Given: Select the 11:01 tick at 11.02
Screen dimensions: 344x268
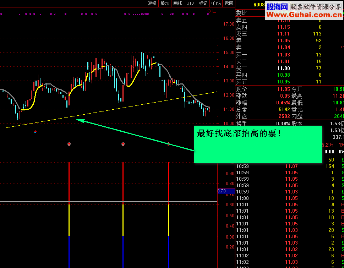Looking at the screenshot, I should 290,249.
